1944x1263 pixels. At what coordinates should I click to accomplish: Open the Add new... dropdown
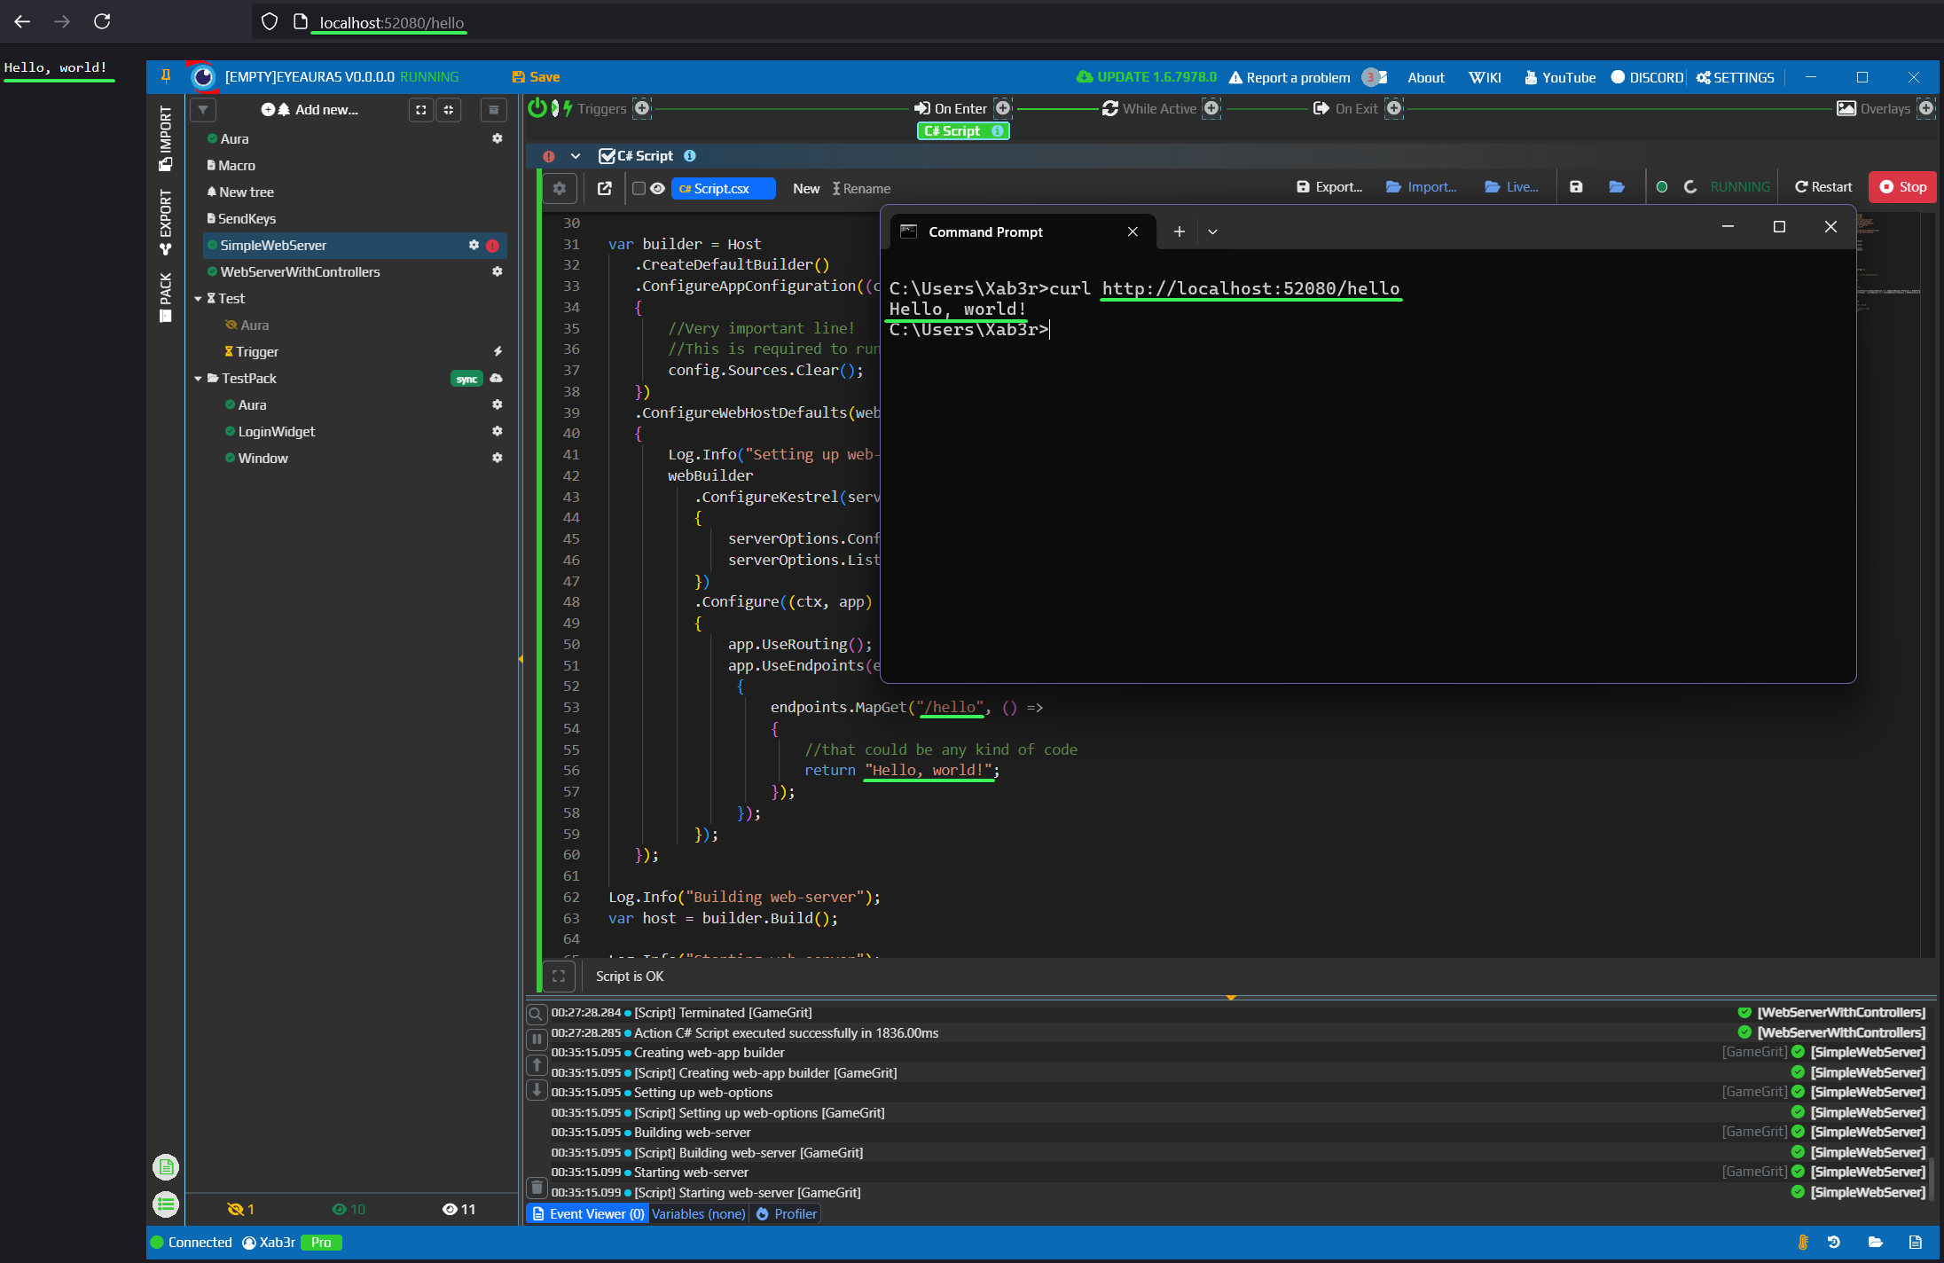(310, 110)
